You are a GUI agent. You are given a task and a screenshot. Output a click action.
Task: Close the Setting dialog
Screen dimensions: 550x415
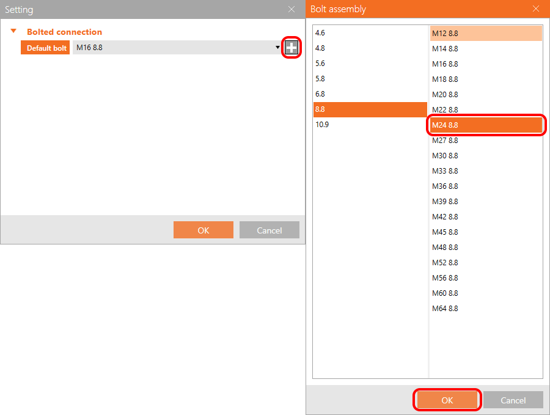point(291,9)
